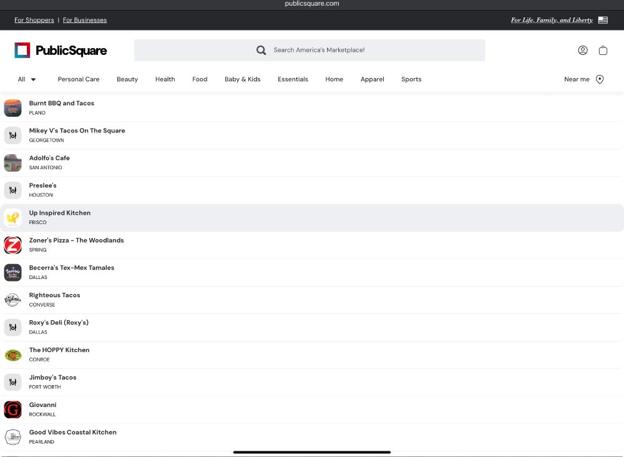The width and height of the screenshot is (624, 457).
Task: Select Jimboy's Tacos listing name
Action: [x=52, y=377]
